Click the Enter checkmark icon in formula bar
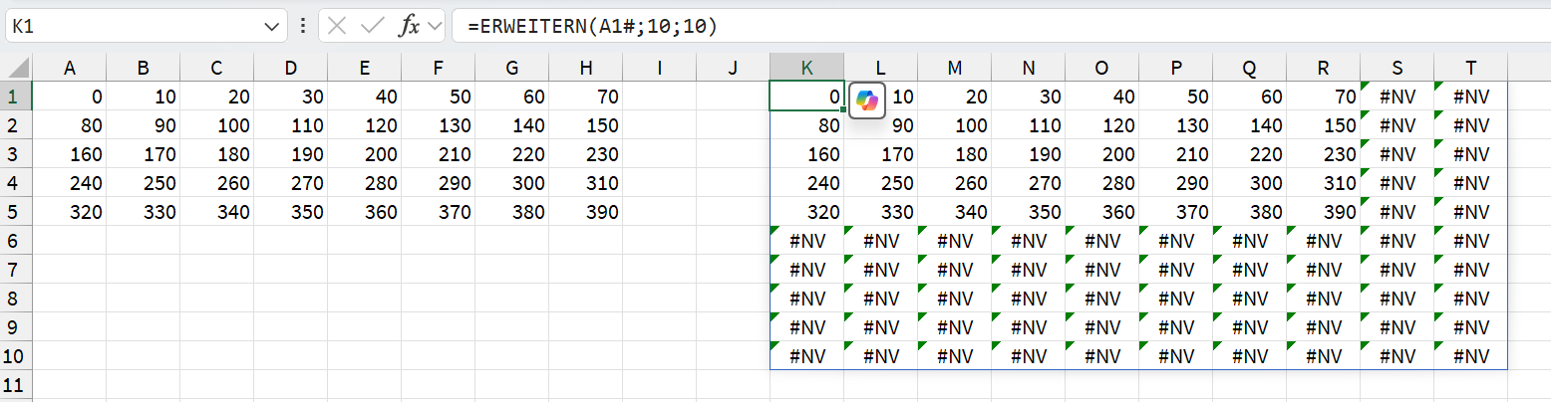The width and height of the screenshot is (1551, 402). [x=373, y=26]
